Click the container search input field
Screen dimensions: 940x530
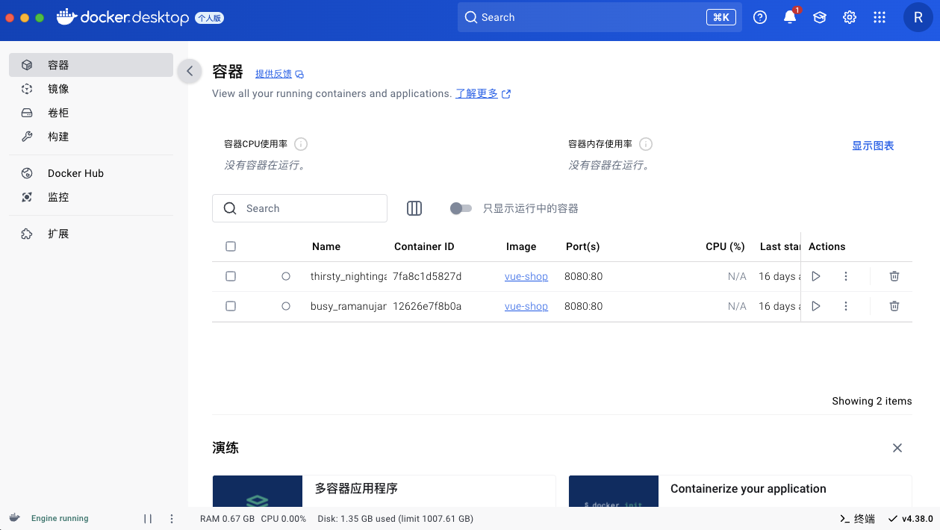[310, 208]
